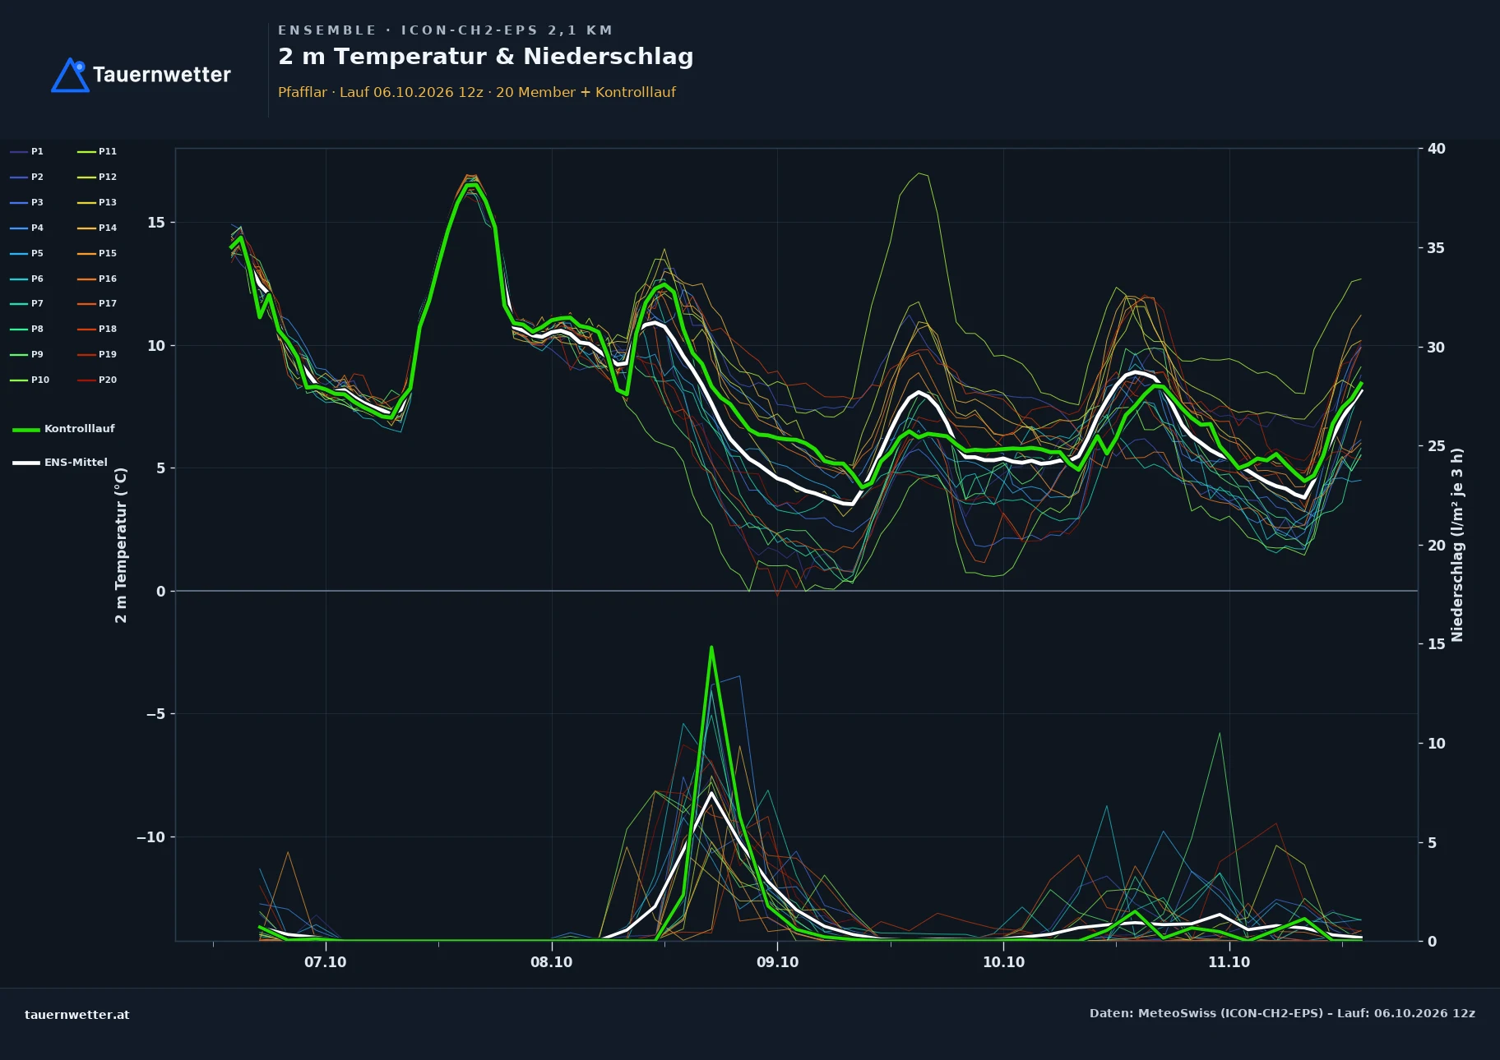Select the P16 member in legend
Screen dimensions: 1500x1060
pos(97,279)
